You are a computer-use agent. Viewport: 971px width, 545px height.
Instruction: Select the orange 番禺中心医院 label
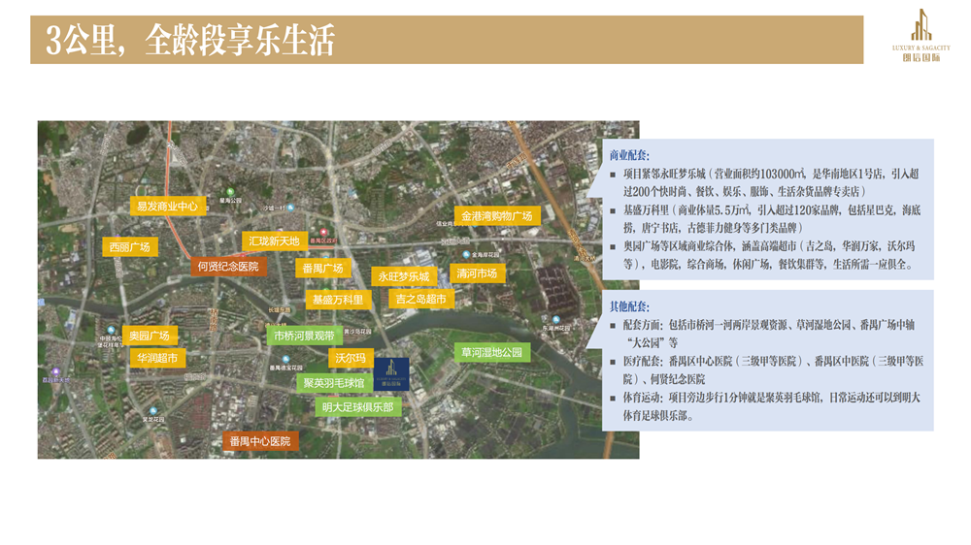pos(259,441)
